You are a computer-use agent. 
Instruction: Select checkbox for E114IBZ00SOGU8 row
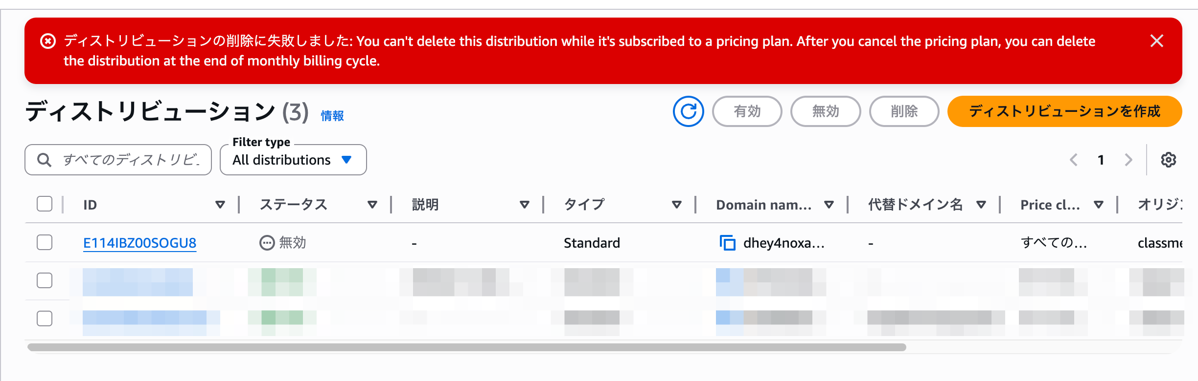(45, 242)
